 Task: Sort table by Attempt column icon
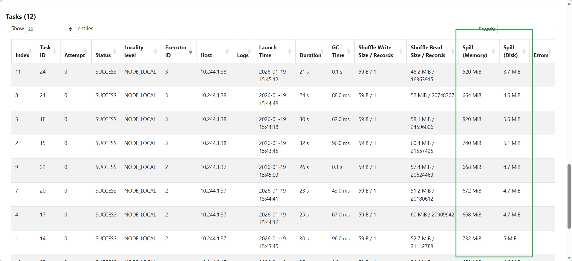(x=86, y=51)
